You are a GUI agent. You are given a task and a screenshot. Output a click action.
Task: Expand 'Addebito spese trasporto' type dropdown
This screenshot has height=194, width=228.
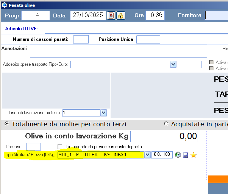tap(173, 64)
